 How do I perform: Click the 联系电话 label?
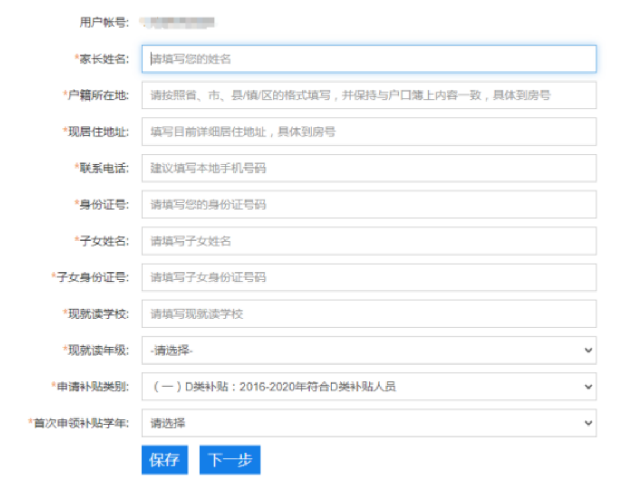pos(102,168)
